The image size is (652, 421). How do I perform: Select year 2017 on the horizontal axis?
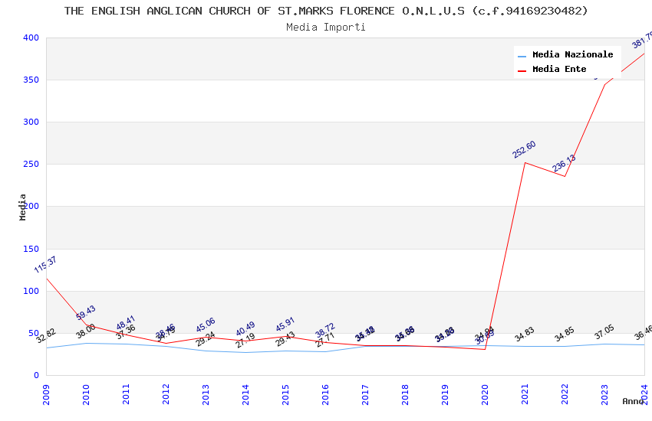point(365,394)
